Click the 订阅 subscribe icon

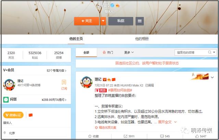click(x=64, y=84)
